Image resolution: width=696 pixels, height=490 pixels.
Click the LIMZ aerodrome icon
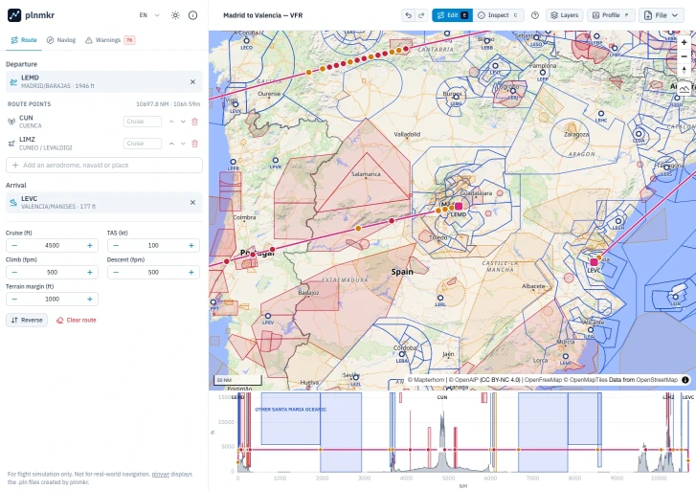(x=11, y=144)
